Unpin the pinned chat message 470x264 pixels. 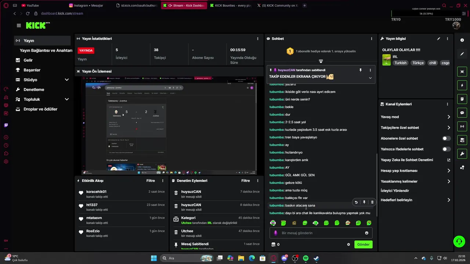361,70
